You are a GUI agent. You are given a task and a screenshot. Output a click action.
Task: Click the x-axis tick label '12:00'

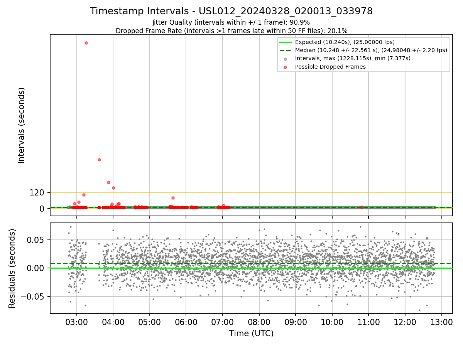click(x=405, y=322)
